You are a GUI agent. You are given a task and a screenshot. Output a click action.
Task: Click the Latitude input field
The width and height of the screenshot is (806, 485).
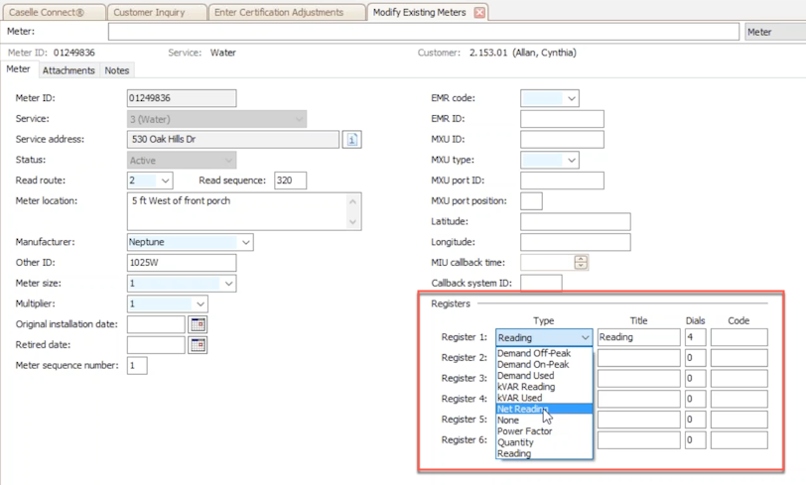(x=575, y=222)
